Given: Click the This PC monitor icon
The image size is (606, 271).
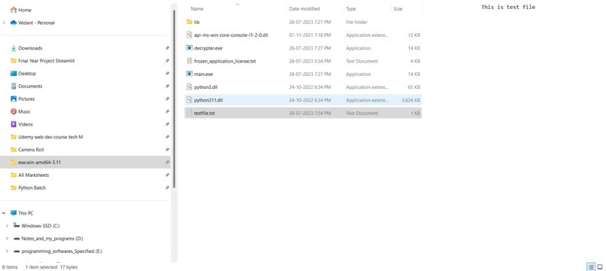Looking at the screenshot, I should [14, 213].
